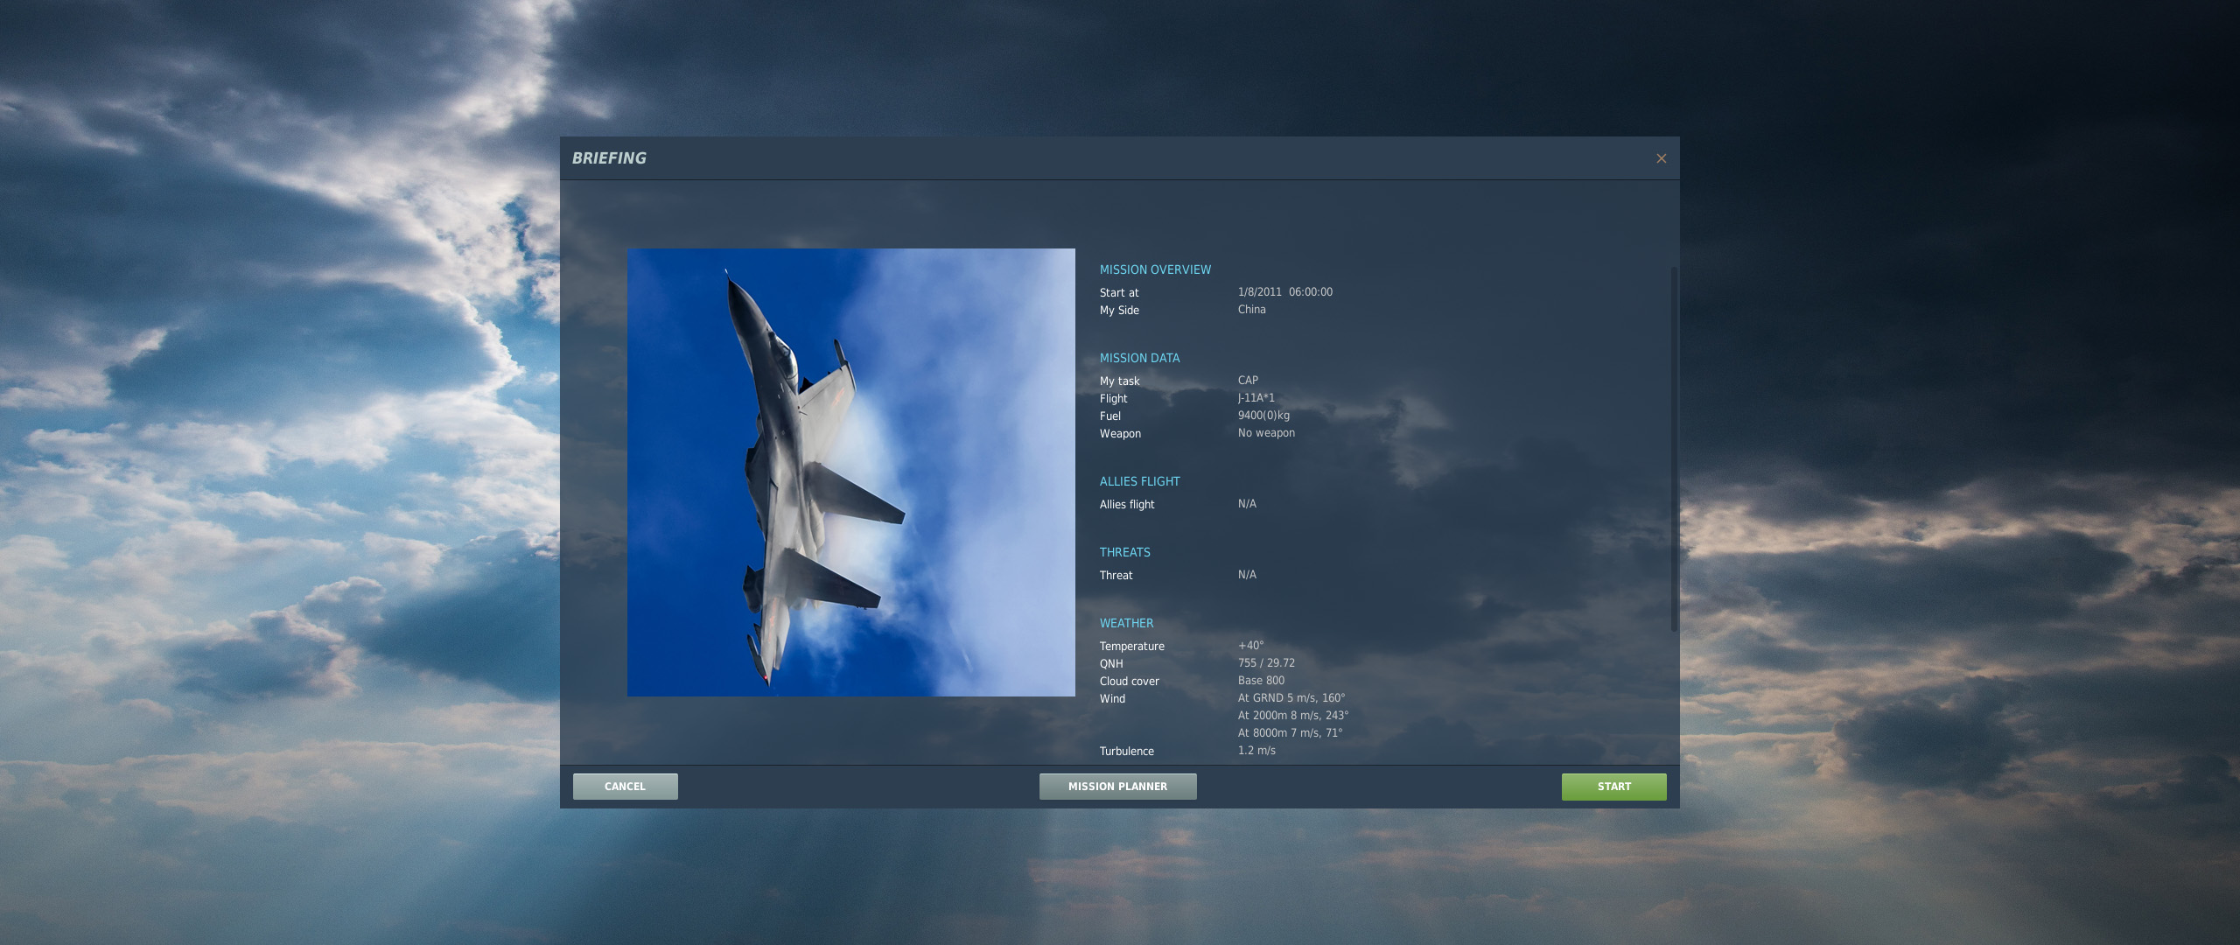Click the 9400(0)kg fuel value
The height and width of the screenshot is (945, 2240).
point(1263,416)
